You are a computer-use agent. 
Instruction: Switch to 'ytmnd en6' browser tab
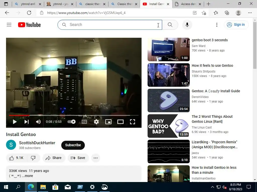[x=28, y=4]
